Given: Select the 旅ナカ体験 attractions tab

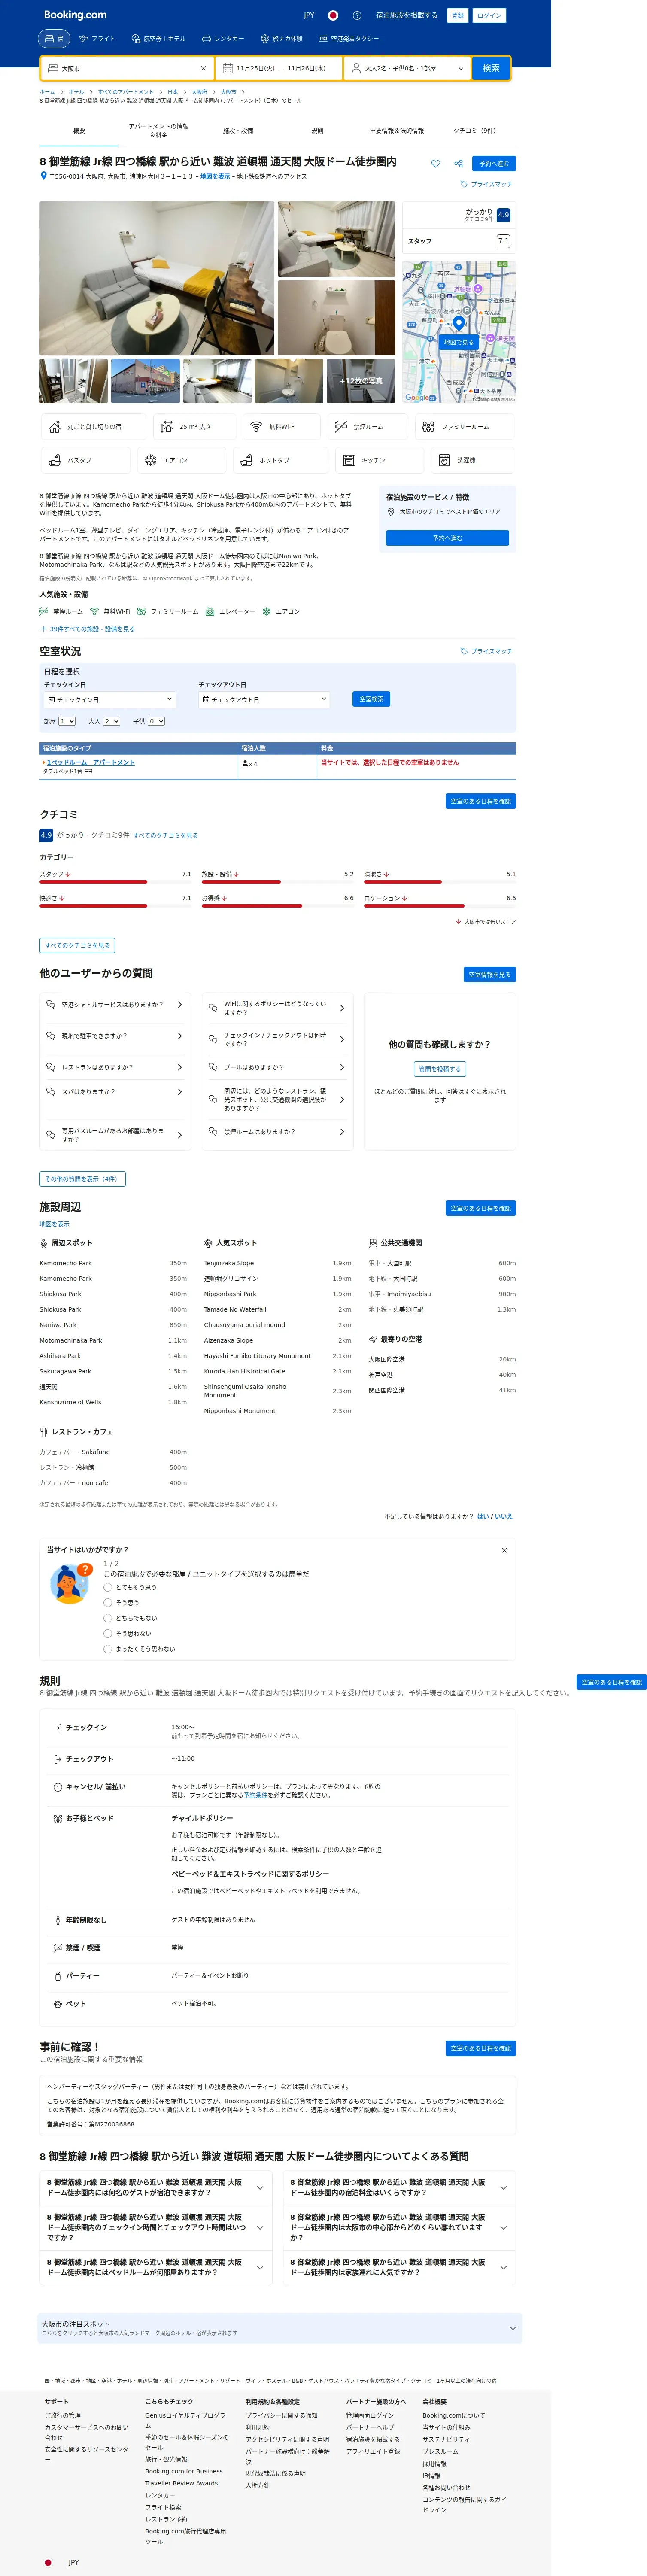Looking at the screenshot, I should (x=281, y=39).
